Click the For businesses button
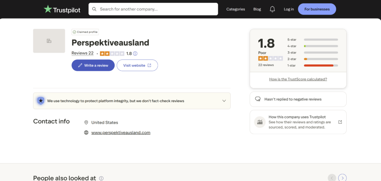Screen dimensions: 381x181 317,9
